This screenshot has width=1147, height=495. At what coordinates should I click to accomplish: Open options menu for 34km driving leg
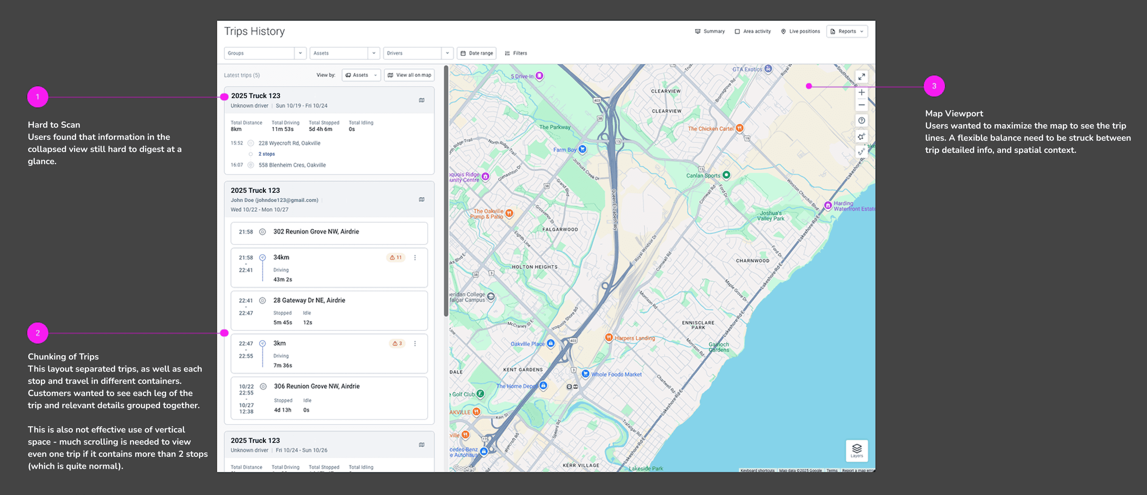(x=415, y=257)
